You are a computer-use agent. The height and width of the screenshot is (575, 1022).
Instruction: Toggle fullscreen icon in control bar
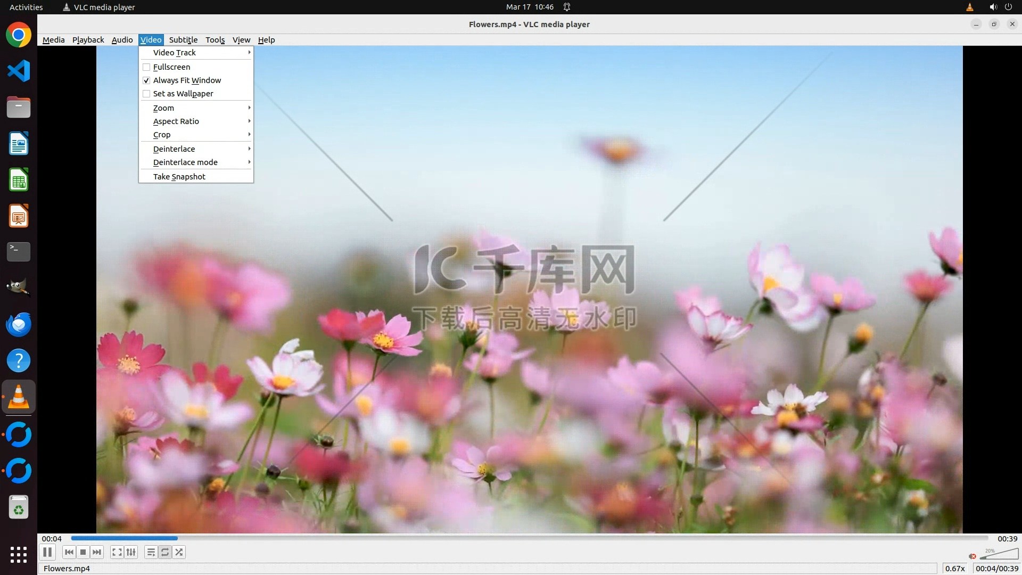click(117, 552)
